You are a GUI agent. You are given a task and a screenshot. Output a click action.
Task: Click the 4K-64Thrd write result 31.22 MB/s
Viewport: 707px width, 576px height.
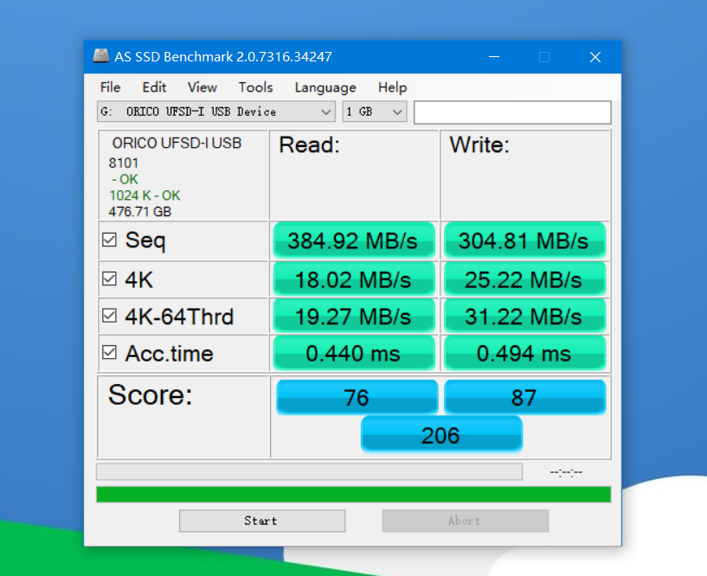click(x=524, y=317)
